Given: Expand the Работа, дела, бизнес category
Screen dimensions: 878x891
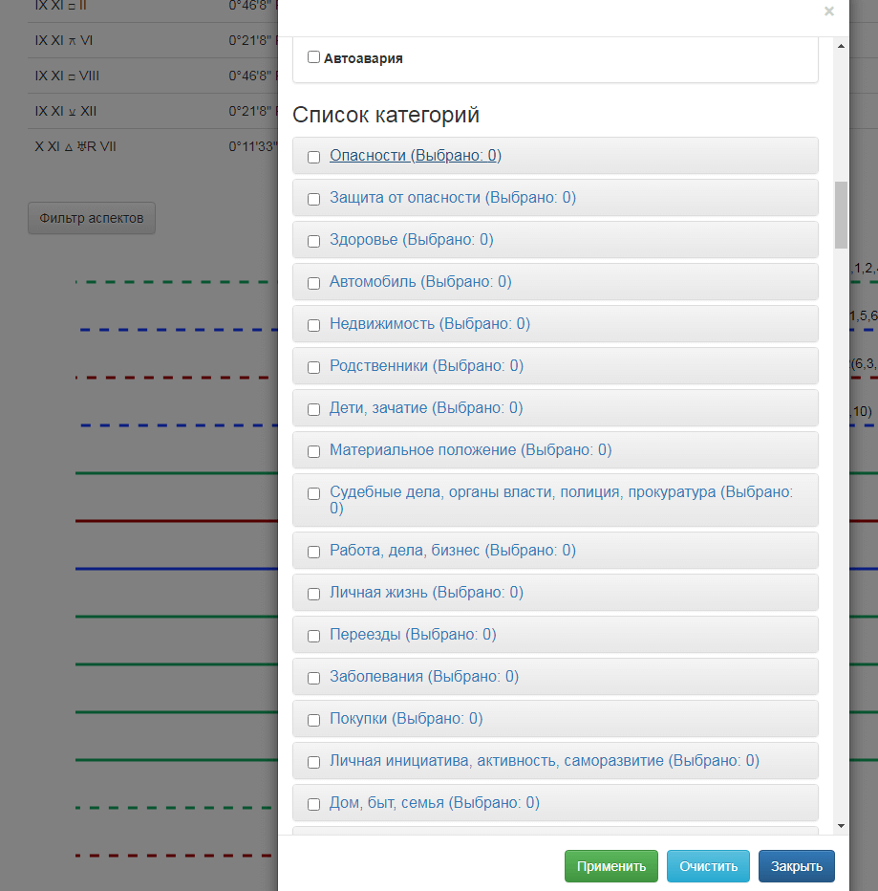Looking at the screenshot, I should 452,551.
